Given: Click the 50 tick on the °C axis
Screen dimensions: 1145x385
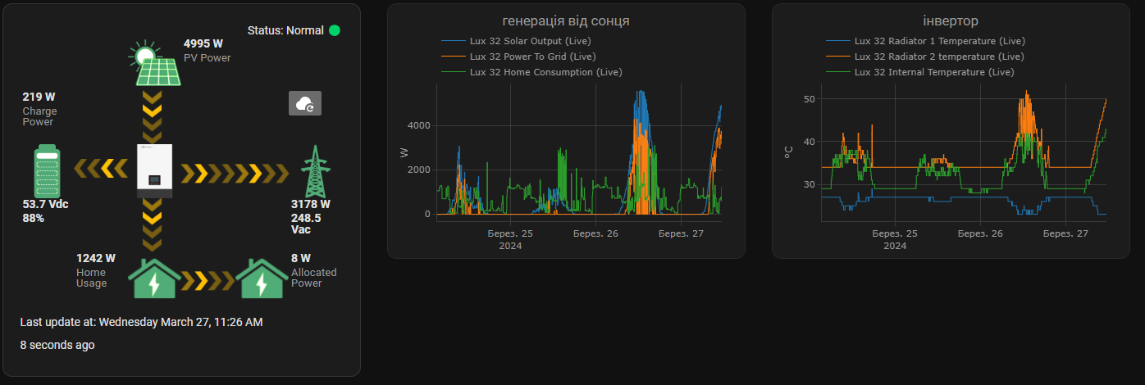Looking at the screenshot, I should 810,99.
